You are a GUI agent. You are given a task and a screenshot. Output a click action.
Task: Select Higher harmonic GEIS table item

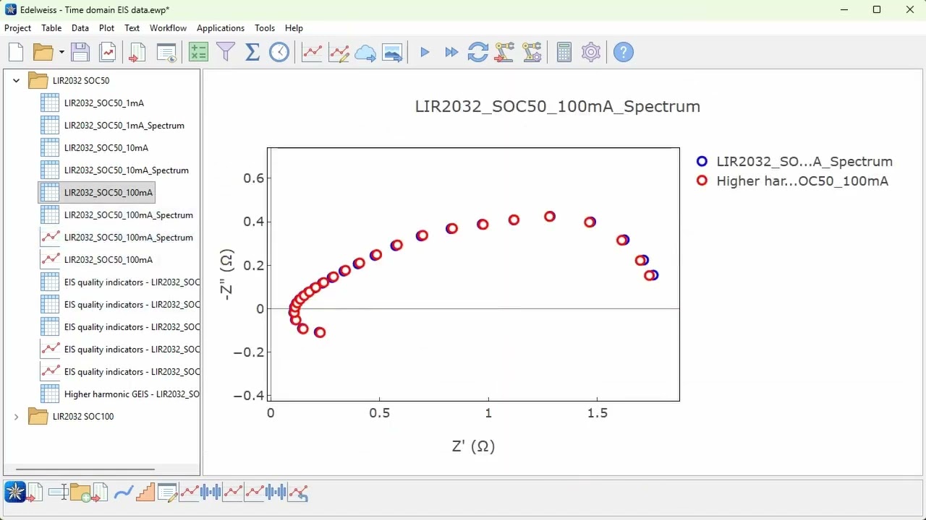[x=132, y=394]
